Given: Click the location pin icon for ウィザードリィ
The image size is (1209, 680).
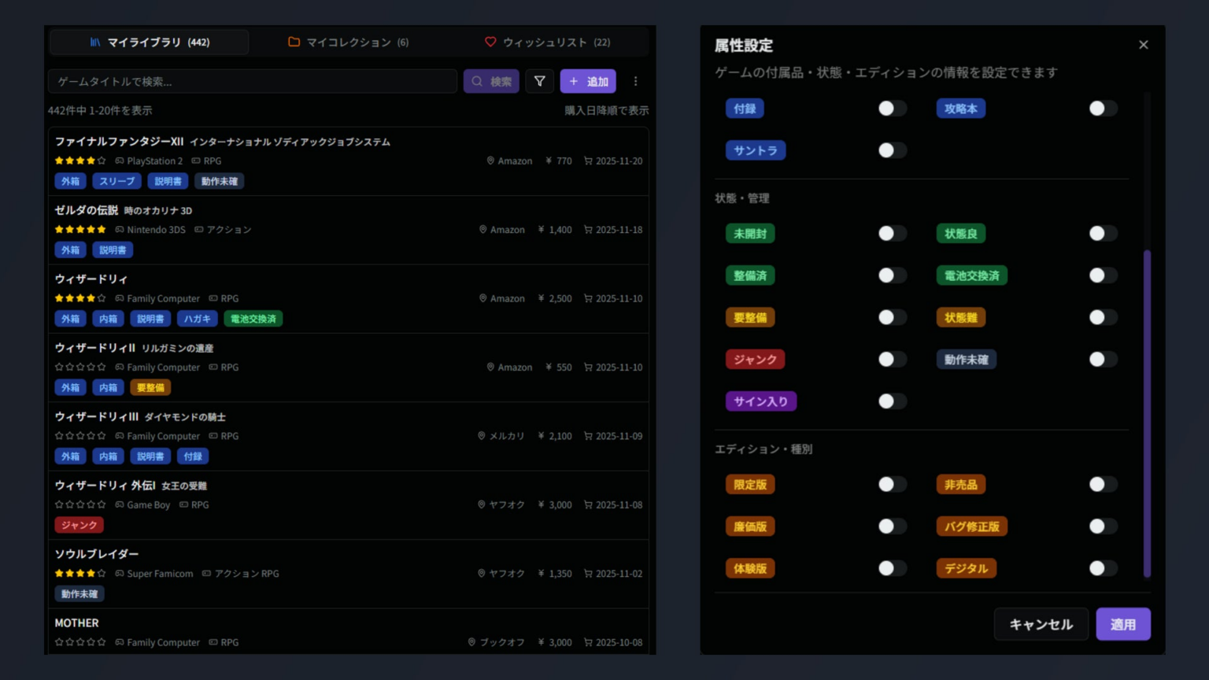Looking at the screenshot, I should coord(483,298).
